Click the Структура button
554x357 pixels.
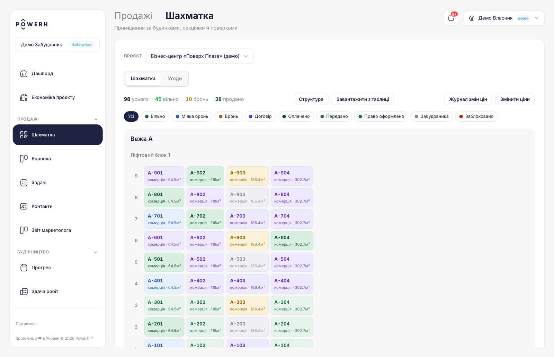click(x=311, y=99)
